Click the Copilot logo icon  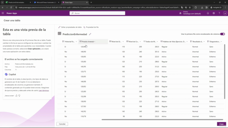(x=6, y=74)
